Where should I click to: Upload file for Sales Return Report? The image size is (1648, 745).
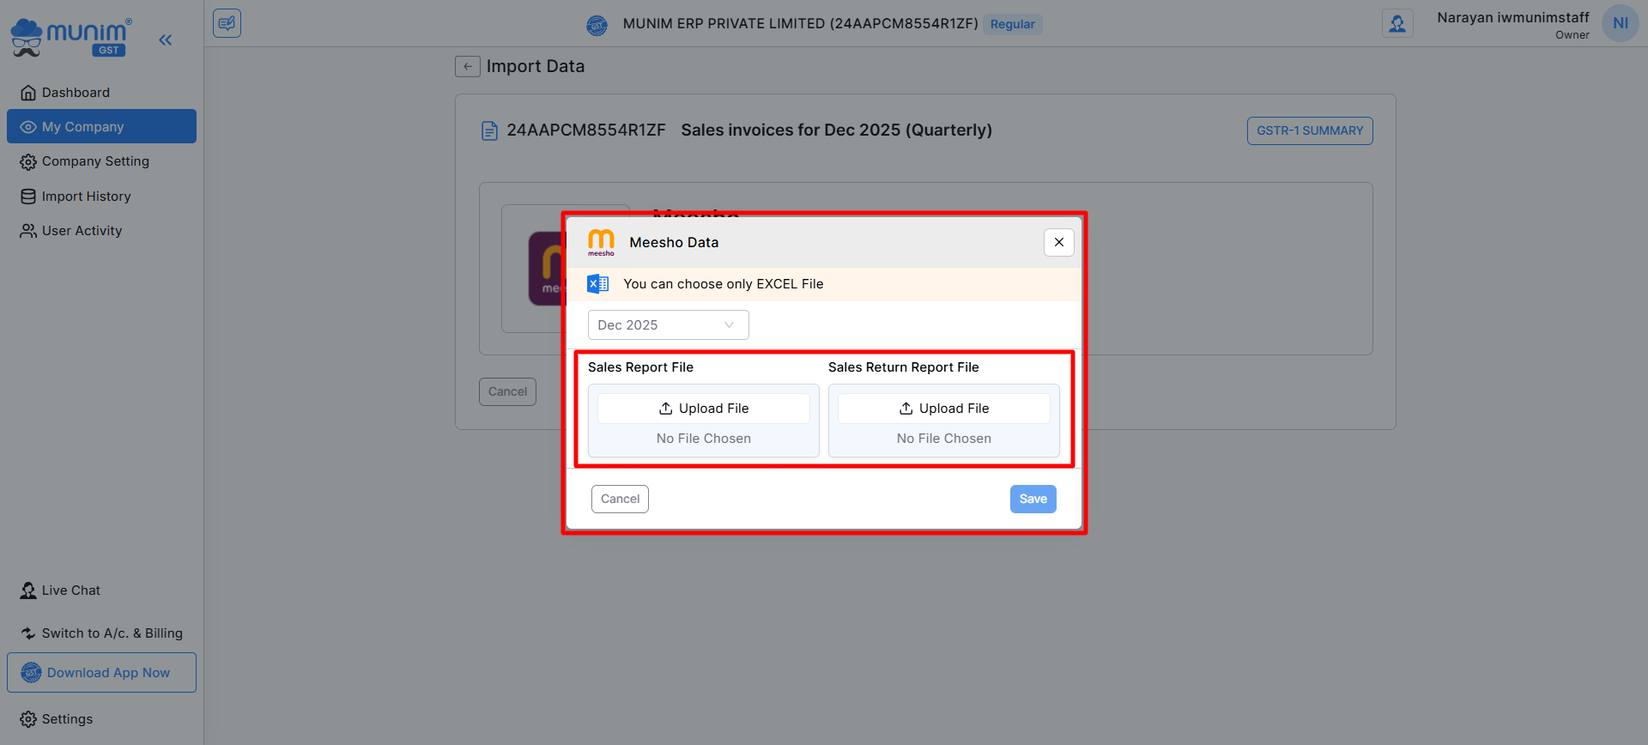(943, 409)
